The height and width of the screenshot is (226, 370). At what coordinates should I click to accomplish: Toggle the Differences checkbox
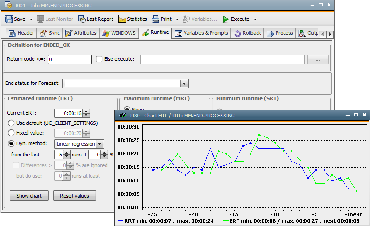click(16, 165)
